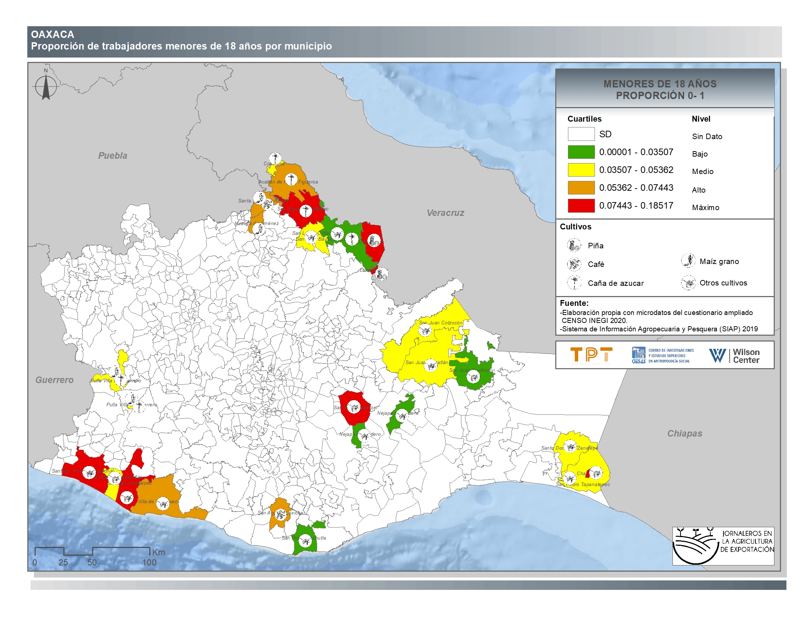Click the orange Alto quartile swatch
Screen dimensions: 801x619
(581, 188)
